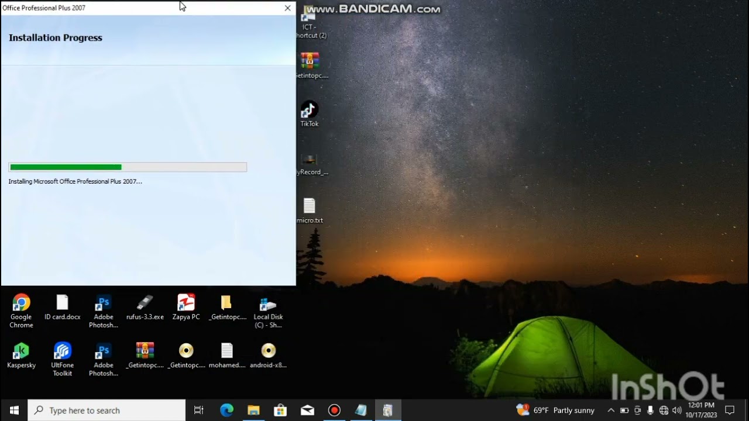Click the microphone tray icon

[650, 410]
